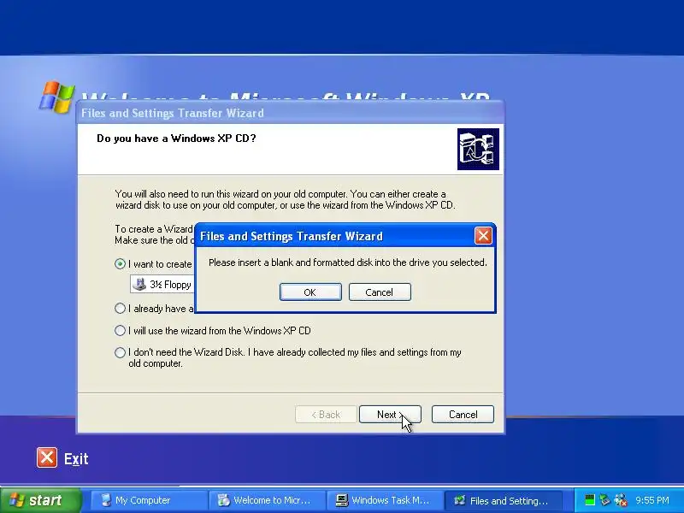This screenshot has height=513, width=684.
Task: Click the Safely Remove Hardware tray icon
Action: [x=604, y=500]
